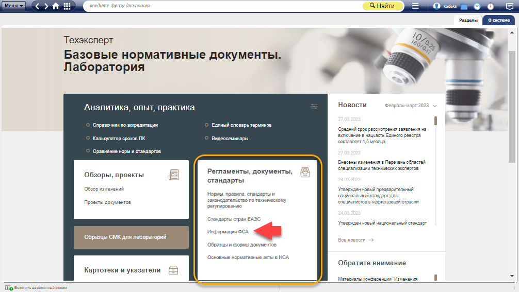The height and width of the screenshot is (292, 519).
Task: Switch to the Разделы tab
Action: (468, 20)
